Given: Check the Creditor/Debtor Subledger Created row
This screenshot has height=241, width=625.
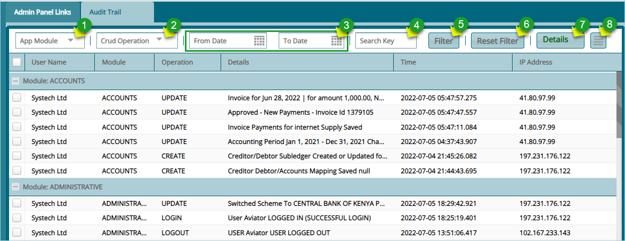Looking at the screenshot, I should 17,156.
